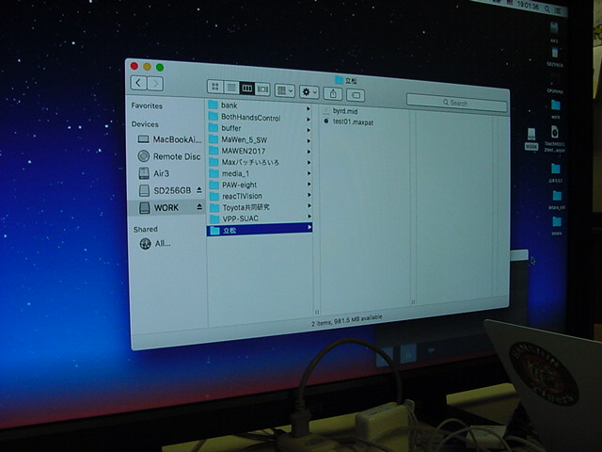Open Spotlight search in menu bar
Image resolution: width=602 pixels, height=452 pixels.
click(547, 8)
